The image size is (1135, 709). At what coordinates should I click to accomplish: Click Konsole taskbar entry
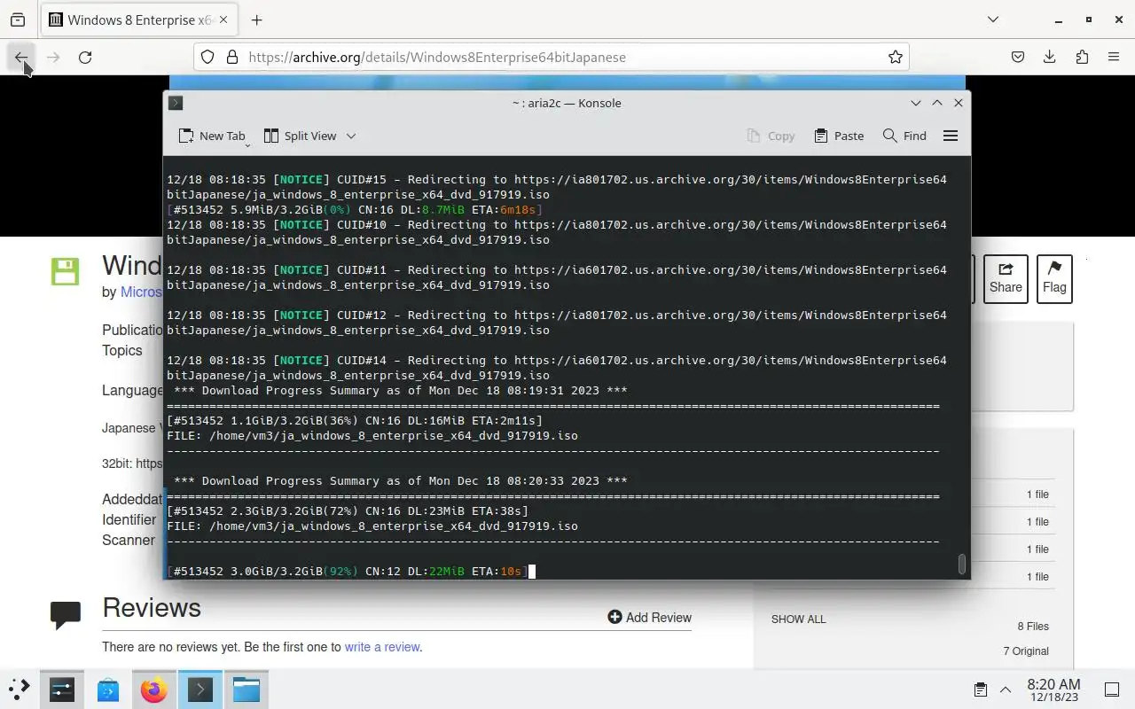pyautogui.click(x=200, y=689)
